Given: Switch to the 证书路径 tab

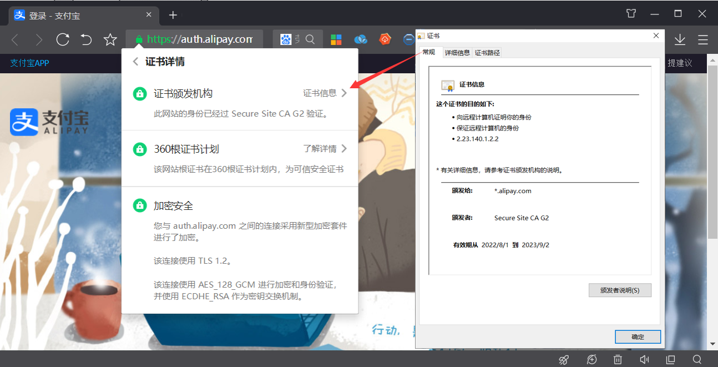Looking at the screenshot, I should tap(487, 53).
